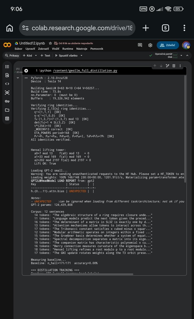Open the Upraviť menu

30,49
